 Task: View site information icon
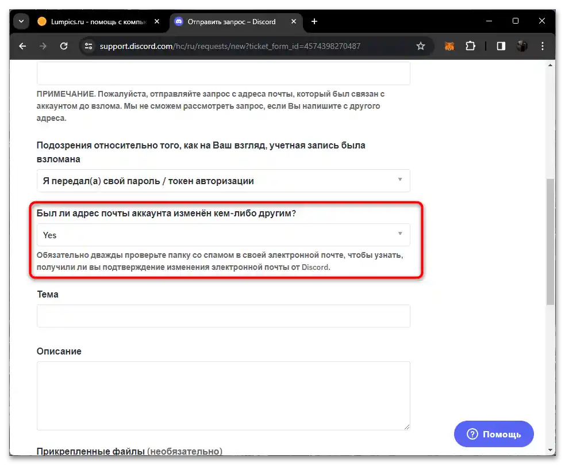coord(89,46)
